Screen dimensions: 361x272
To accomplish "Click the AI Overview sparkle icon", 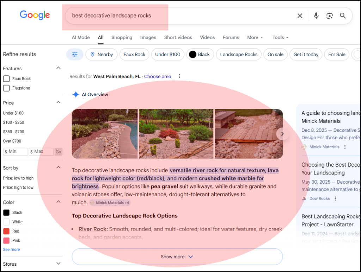I will [x=75, y=94].
